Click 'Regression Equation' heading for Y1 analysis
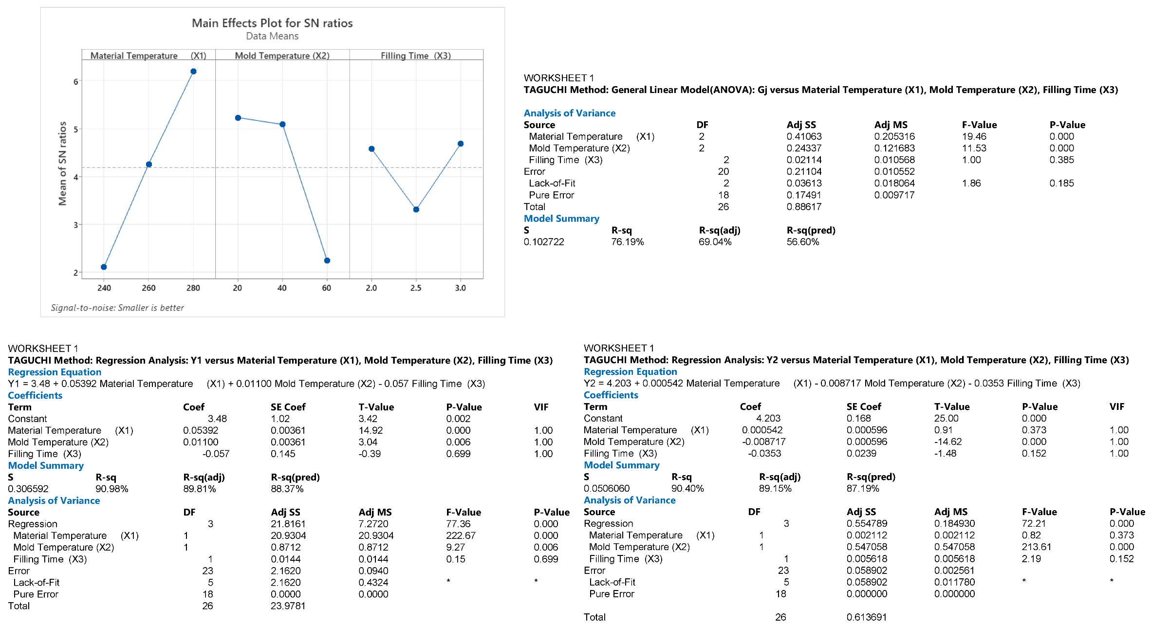1151x628 pixels. (x=55, y=372)
